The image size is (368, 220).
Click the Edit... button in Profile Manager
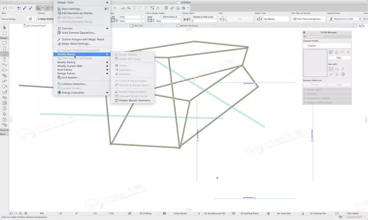point(339,58)
